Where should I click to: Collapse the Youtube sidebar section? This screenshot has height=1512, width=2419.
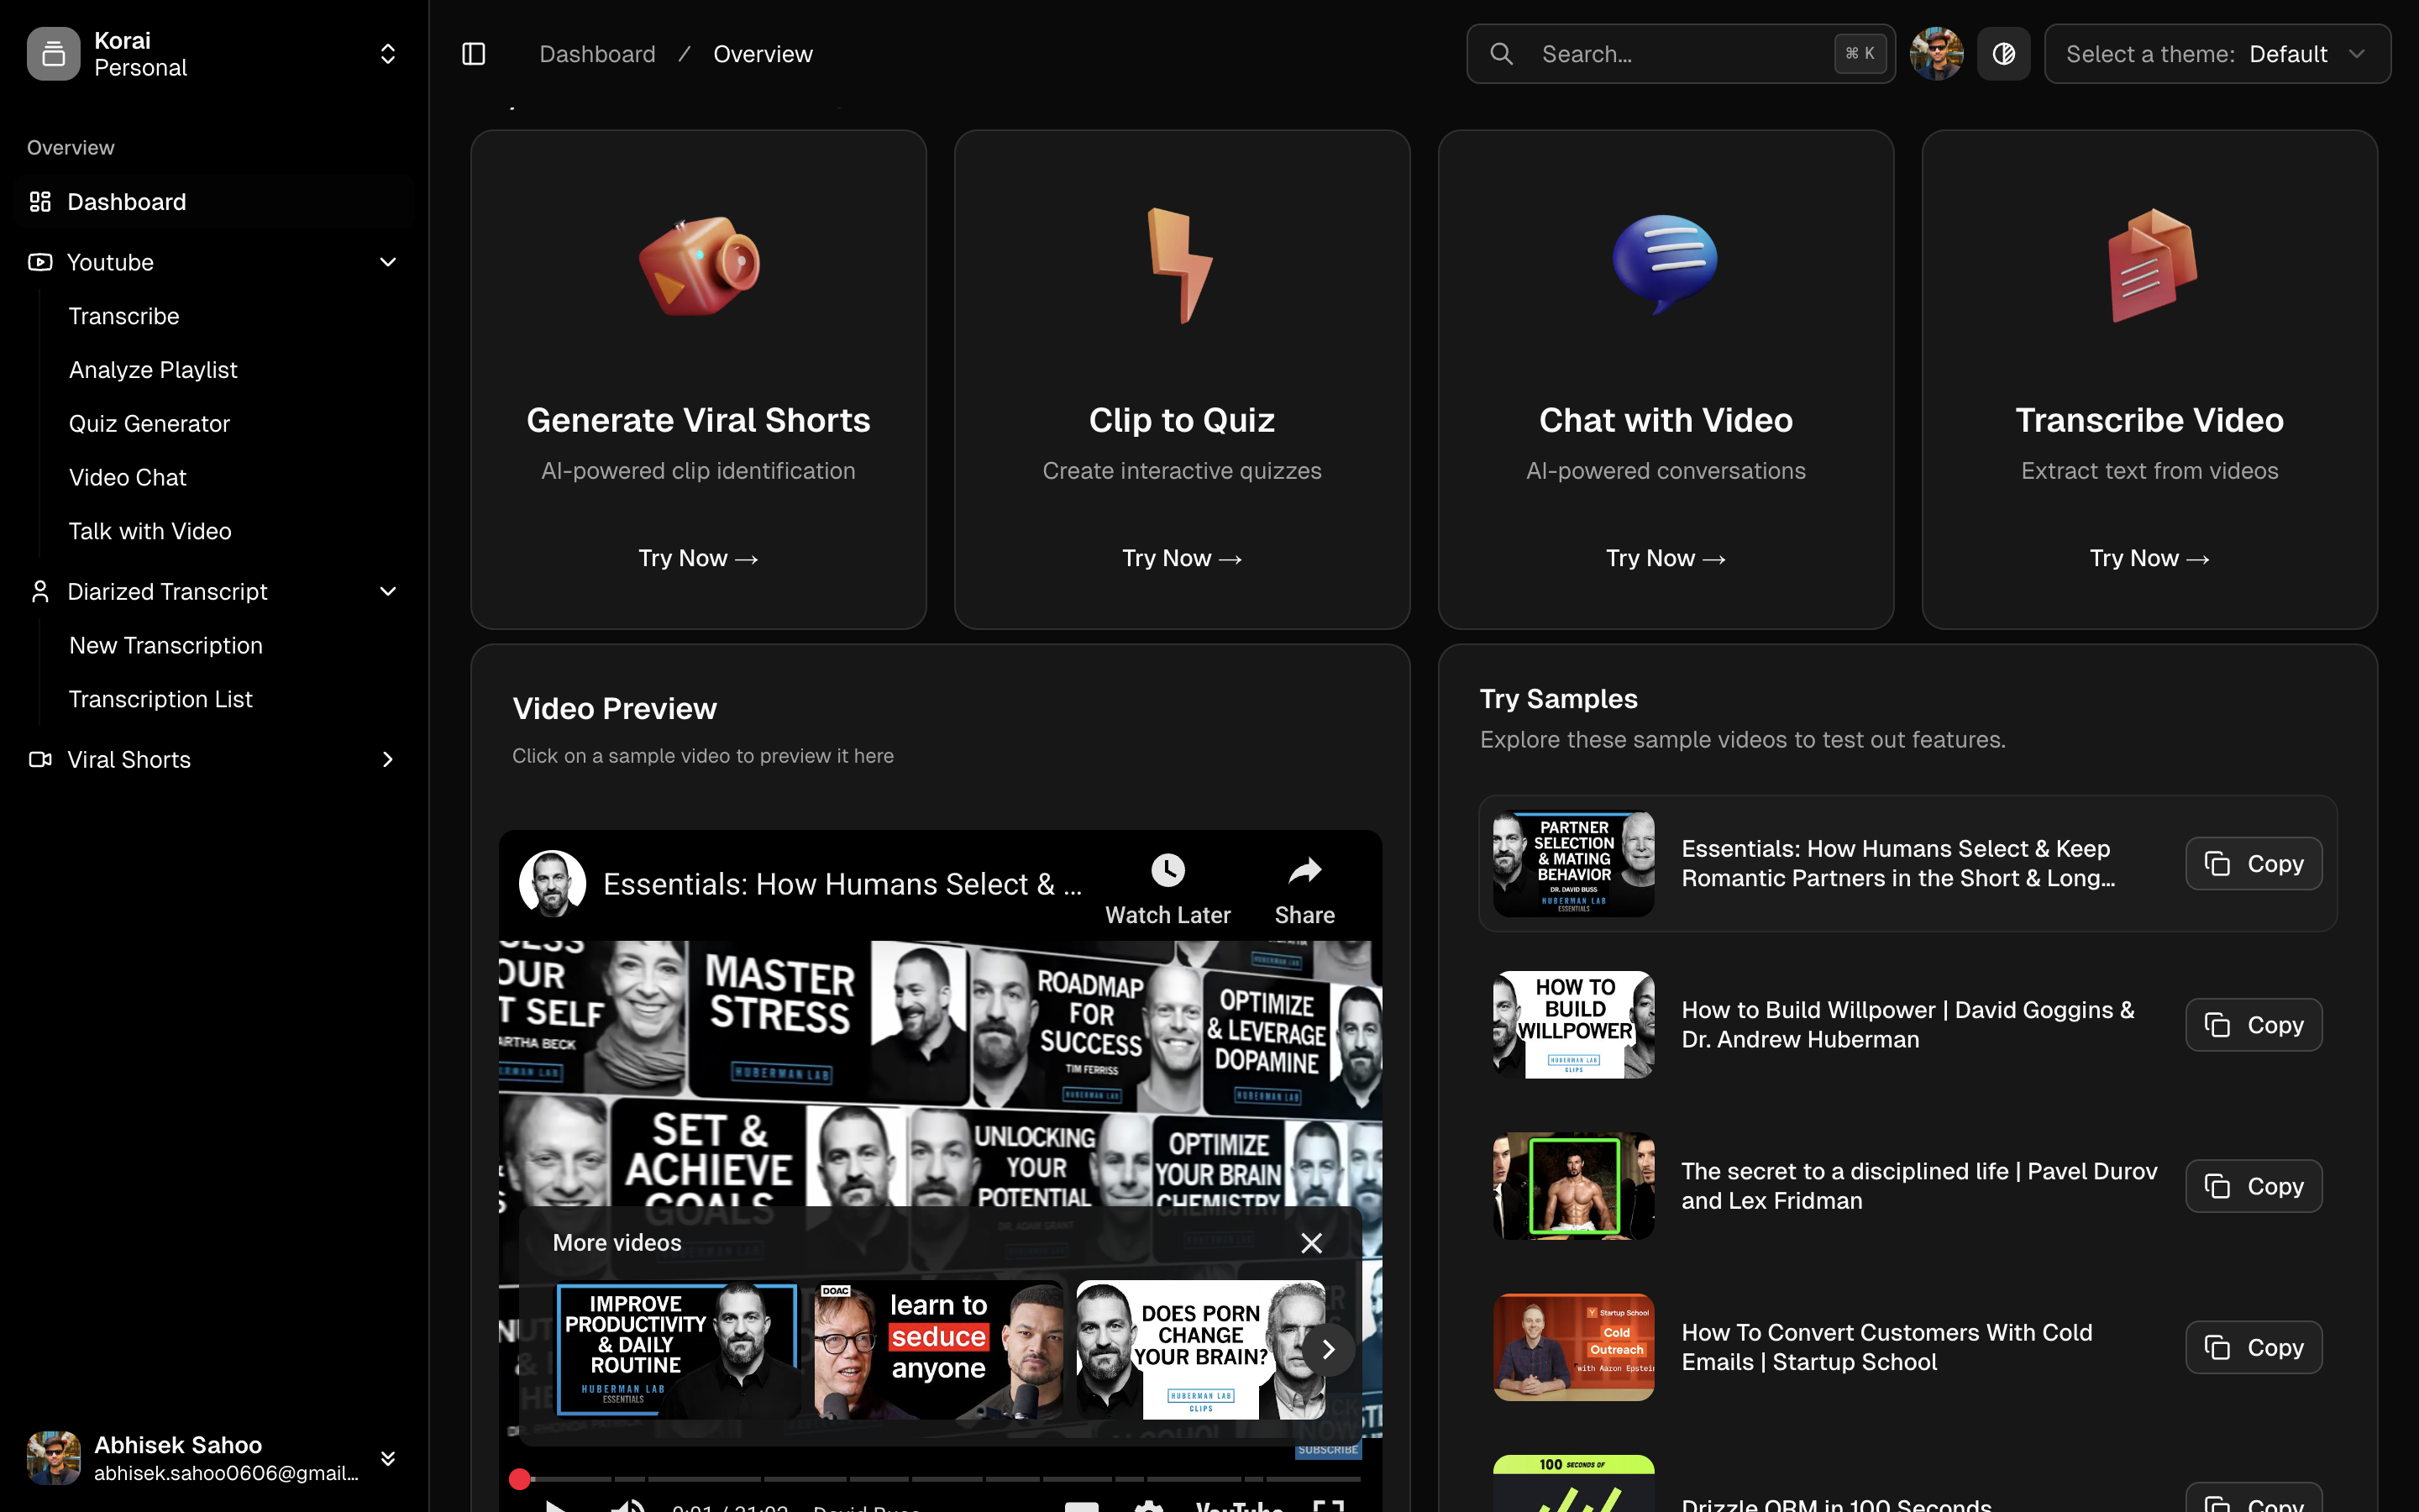tap(388, 262)
